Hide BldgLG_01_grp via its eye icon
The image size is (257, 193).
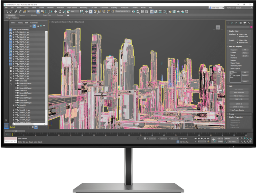pyautogui.click(x=16, y=32)
